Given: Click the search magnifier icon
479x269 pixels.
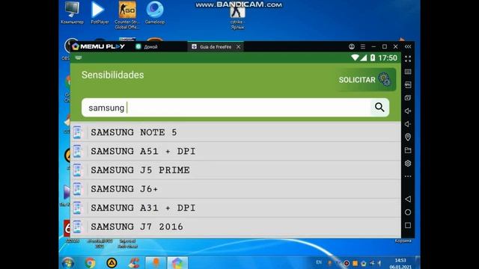Looking at the screenshot, I should tap(379, 108).
